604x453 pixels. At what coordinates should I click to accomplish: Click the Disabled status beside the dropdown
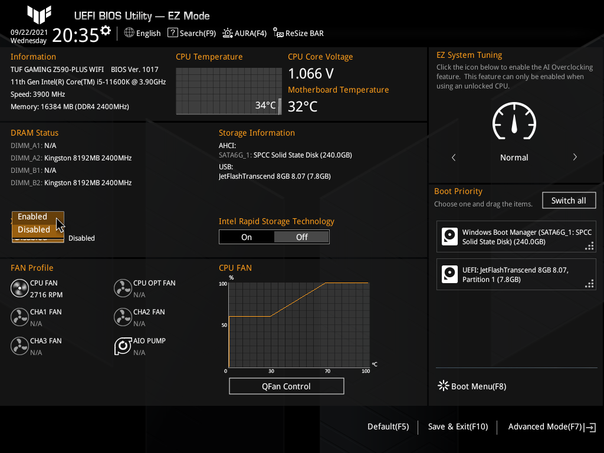tap(81, 238)
